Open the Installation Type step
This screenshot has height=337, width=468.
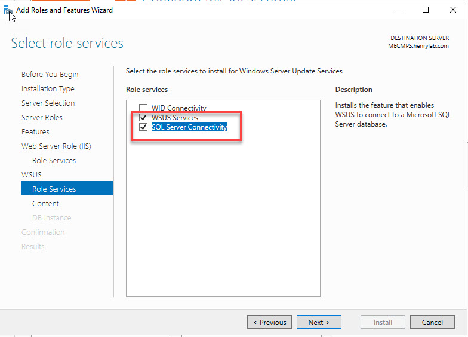click(x=48, y=89)
